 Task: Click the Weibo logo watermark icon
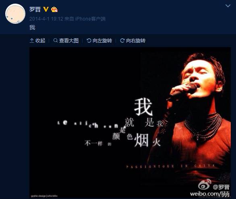pos(205,184)
